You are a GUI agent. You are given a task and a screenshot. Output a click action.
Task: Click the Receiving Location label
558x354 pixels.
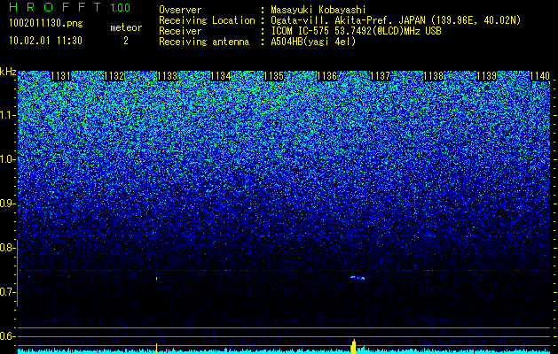point(207,20)
